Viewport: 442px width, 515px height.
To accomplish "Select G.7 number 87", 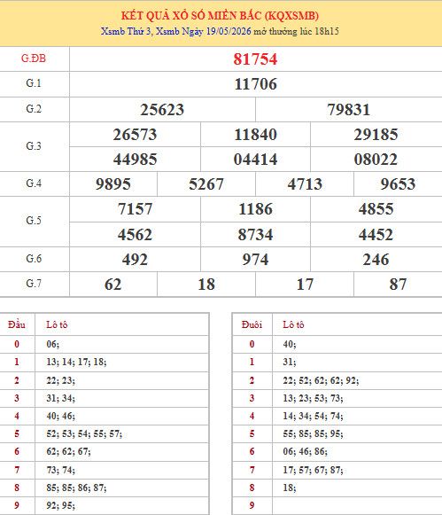I will [x=398, y=285].
